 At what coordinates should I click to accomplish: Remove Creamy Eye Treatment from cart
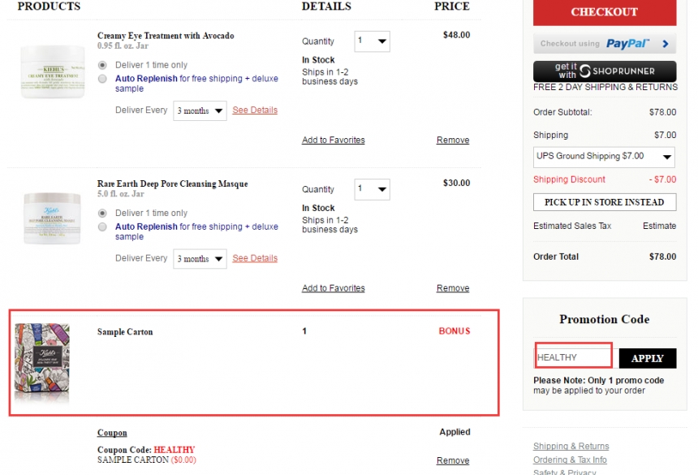point(453,140)
